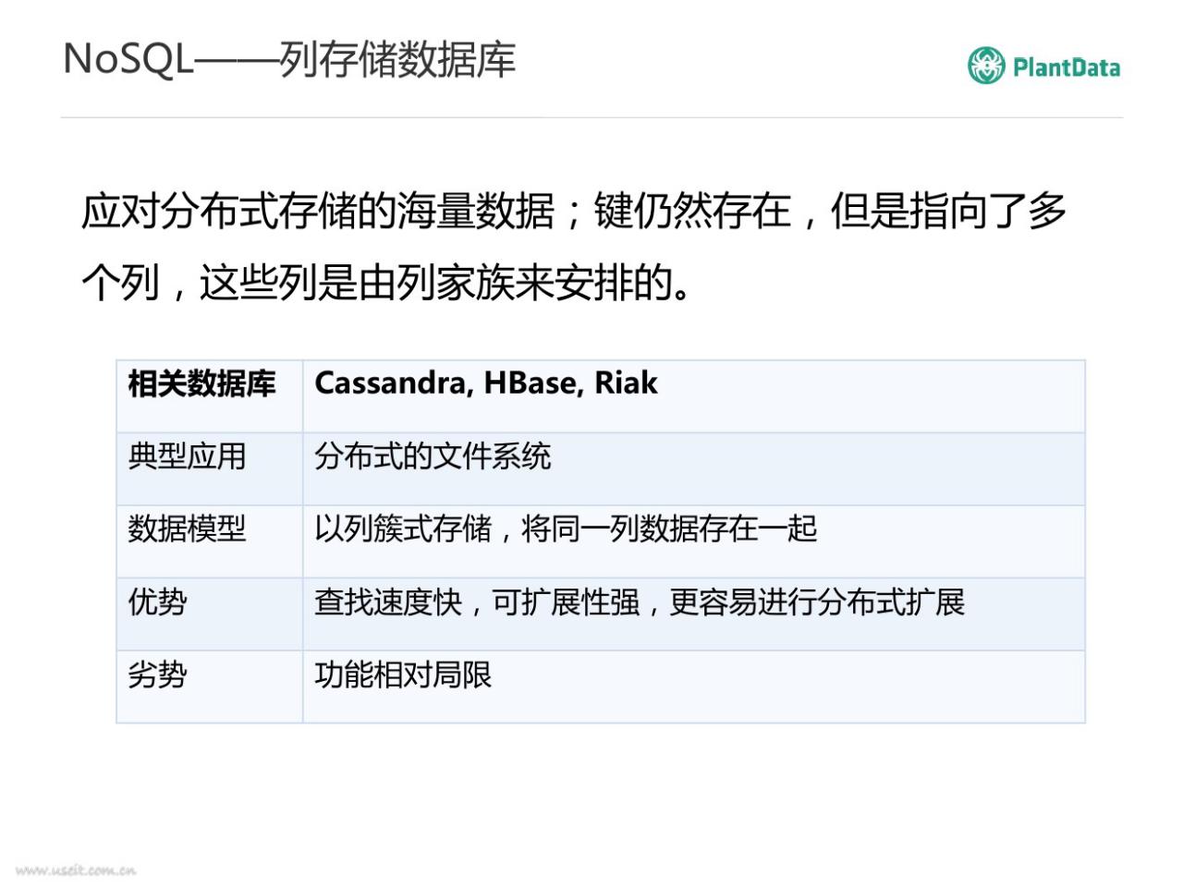1183x887 pixels.
Task: Select the '优势' row label
Action: (x=157, y=602)
